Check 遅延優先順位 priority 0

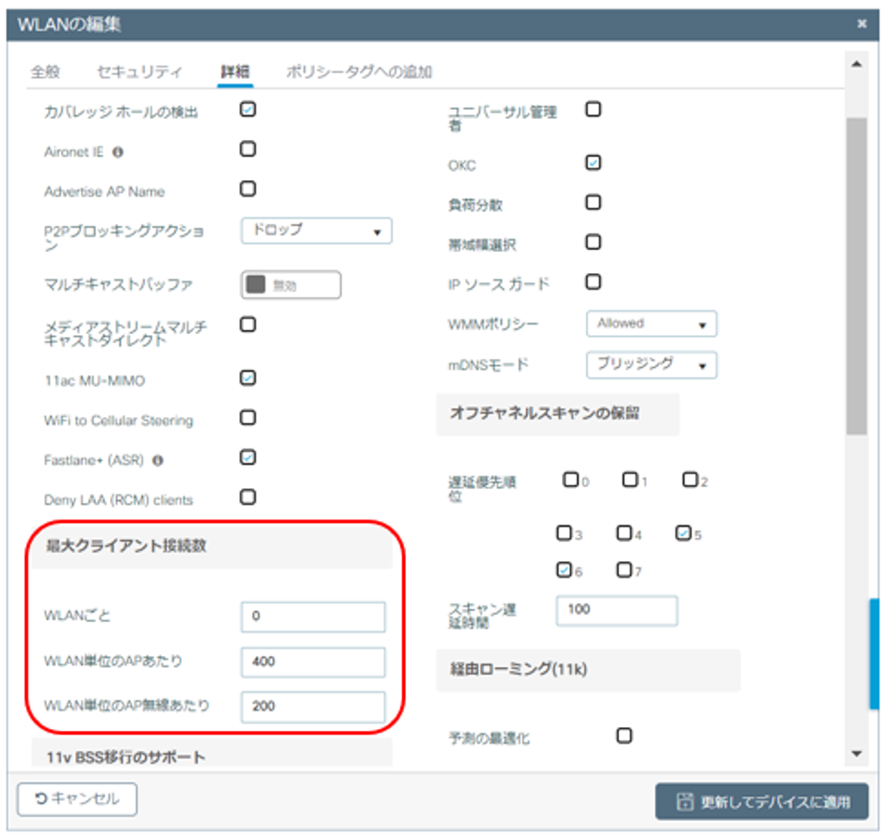pos(570,480)
